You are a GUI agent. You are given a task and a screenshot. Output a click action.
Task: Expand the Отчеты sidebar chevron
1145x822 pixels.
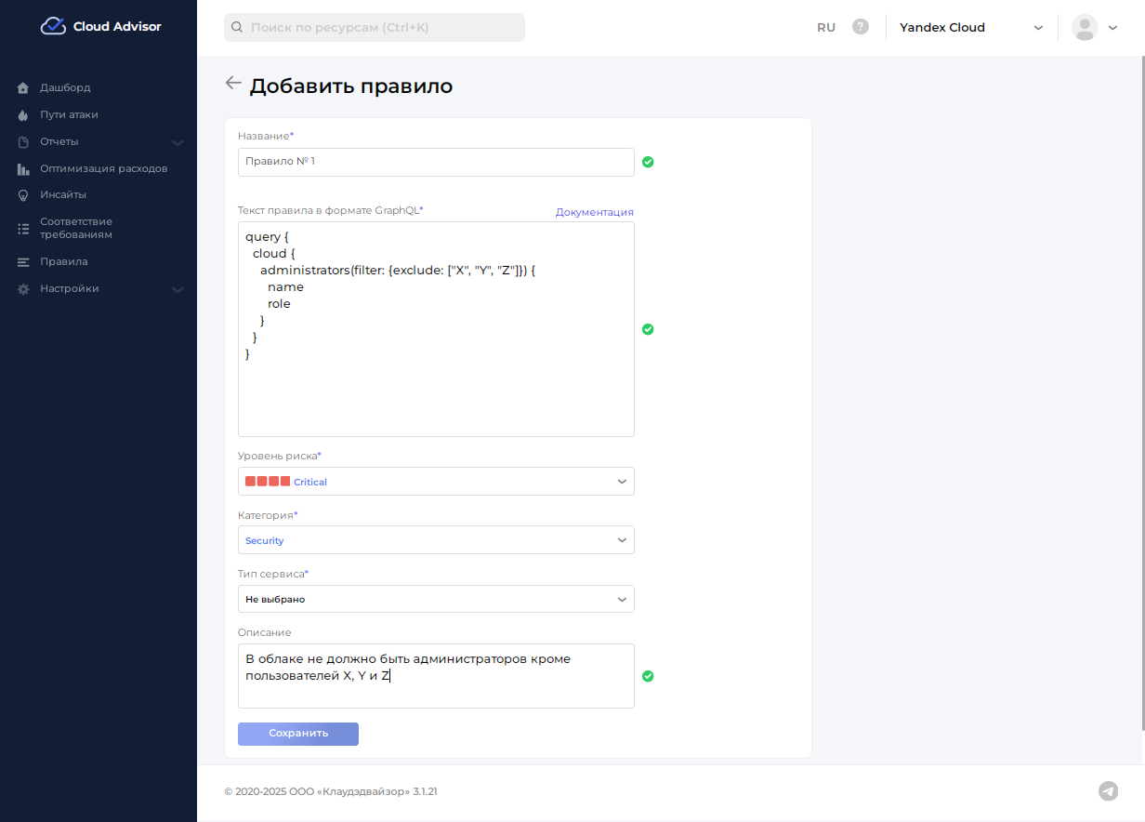point(178,142)
